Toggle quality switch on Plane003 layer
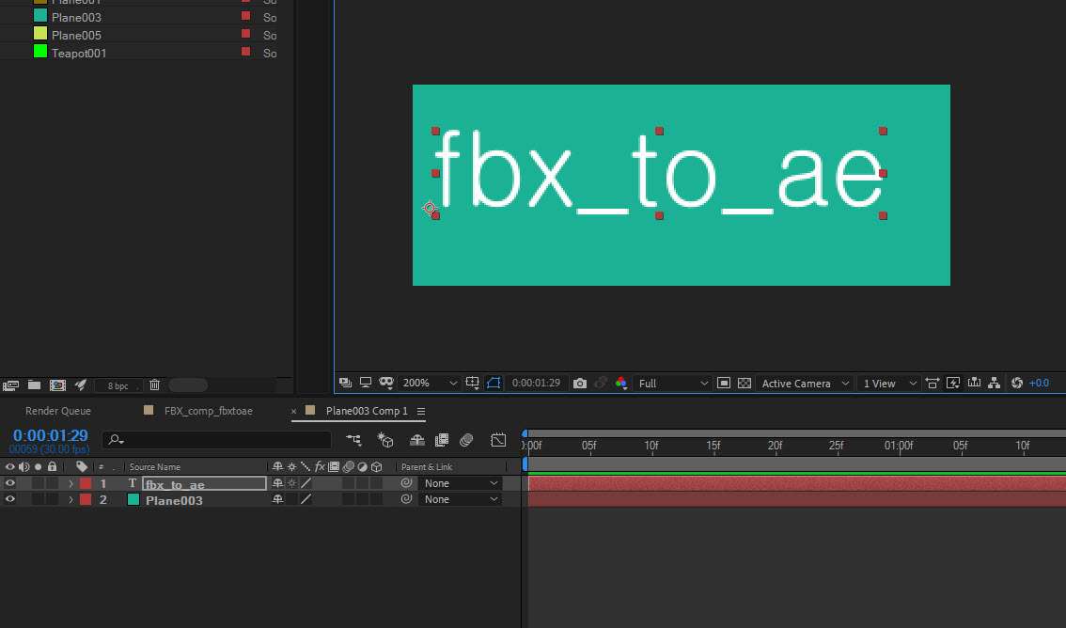Image resolution: width=1066 pixels, height=628 pixels. pos(306,499)
